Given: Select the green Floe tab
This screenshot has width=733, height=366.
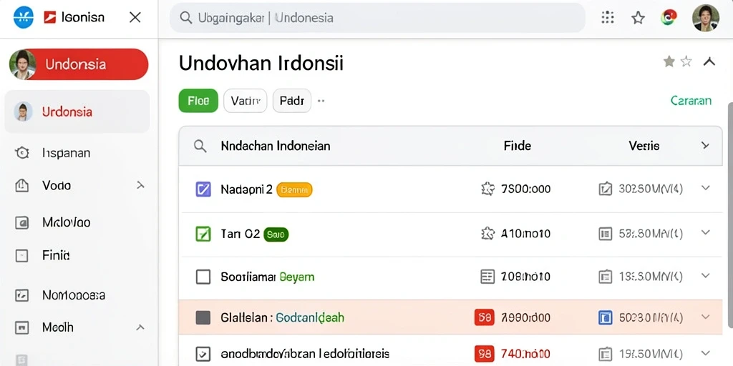Looking at the screenshot, I should (198, 101).
